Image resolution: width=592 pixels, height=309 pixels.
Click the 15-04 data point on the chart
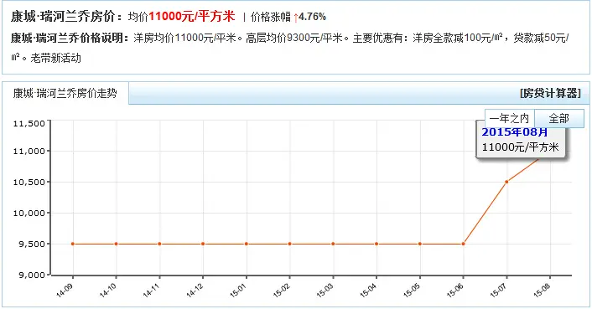tap(376, 244)
